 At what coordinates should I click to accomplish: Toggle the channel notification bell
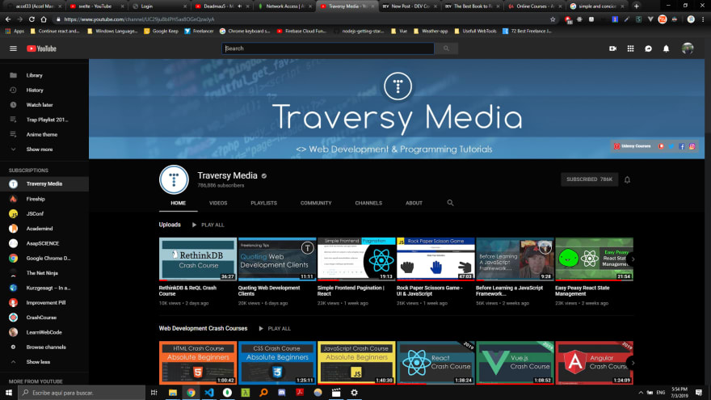point(627,179)
